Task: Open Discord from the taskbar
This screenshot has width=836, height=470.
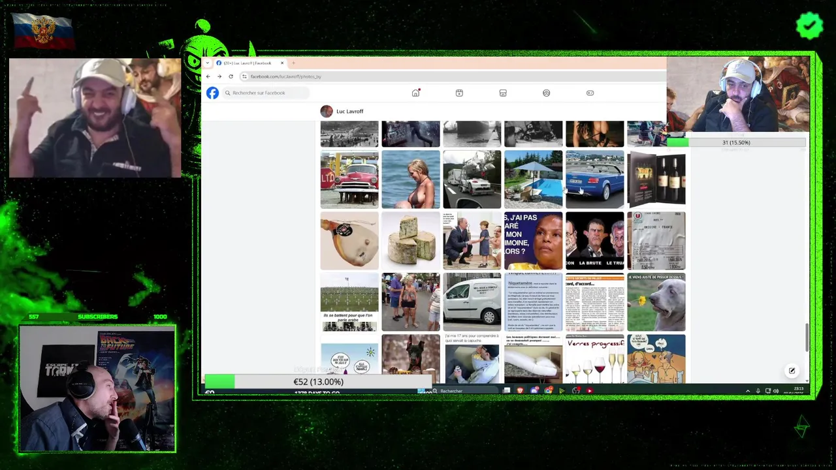Action: (534, 391)
